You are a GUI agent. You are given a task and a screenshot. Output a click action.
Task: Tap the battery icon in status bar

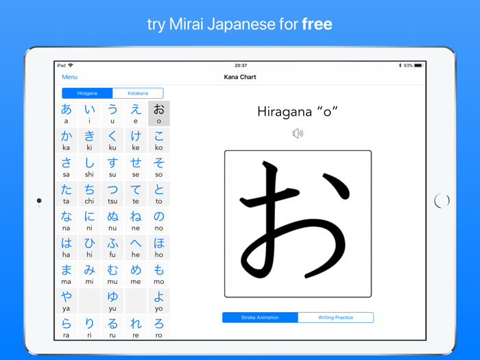(418, 66)
